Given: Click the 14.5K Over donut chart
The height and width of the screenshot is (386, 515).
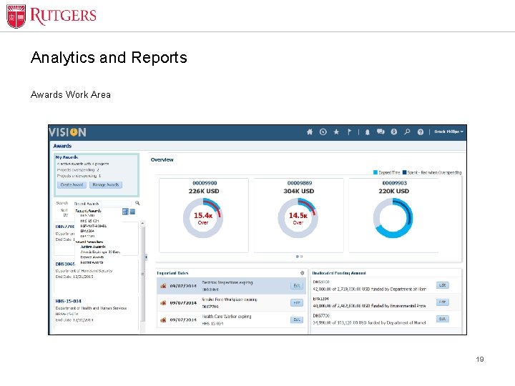Looking at the screenshot, I should (298, 218).
